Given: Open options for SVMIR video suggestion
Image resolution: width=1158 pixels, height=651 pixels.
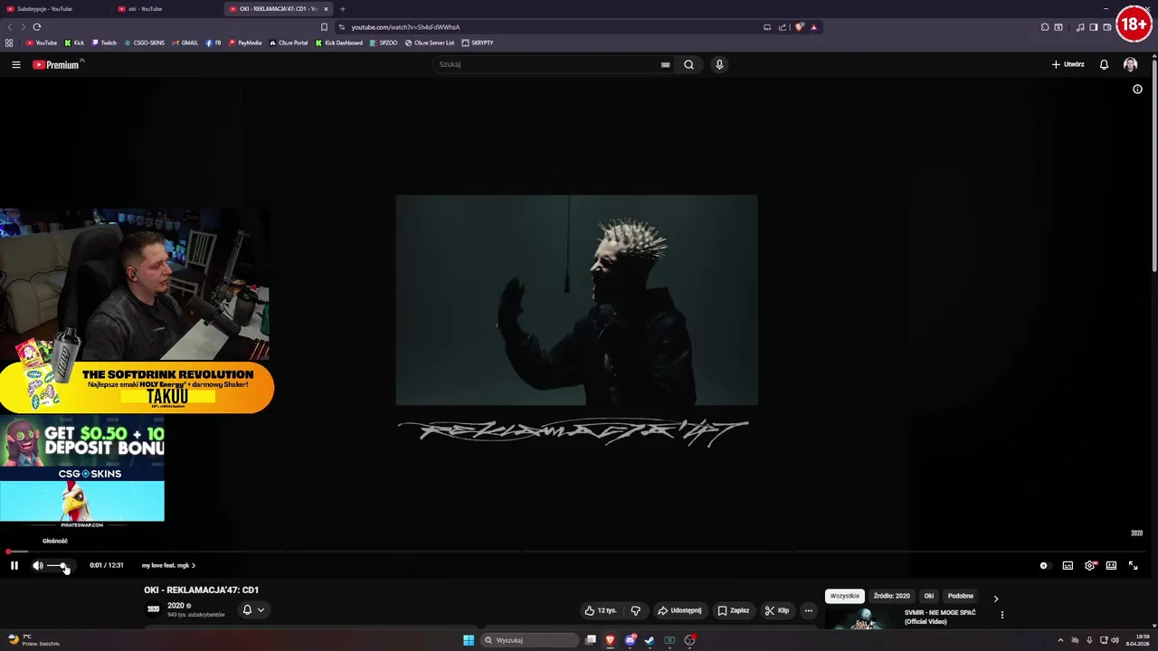Looking at the screenshot, I should tap(1001, 615).
